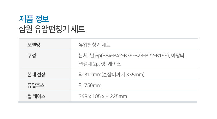The height and width of the screenshot is (119, 217).
Task: Select the 본체 전장 row label
Action: coord(36,75)
